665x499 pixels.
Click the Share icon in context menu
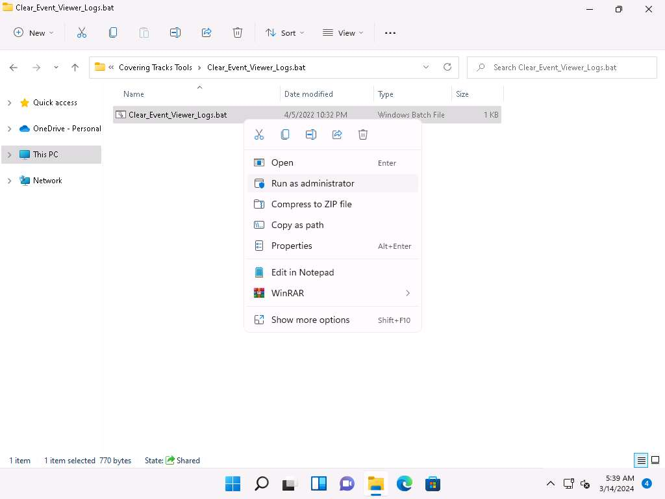click(x=337, y=134)
